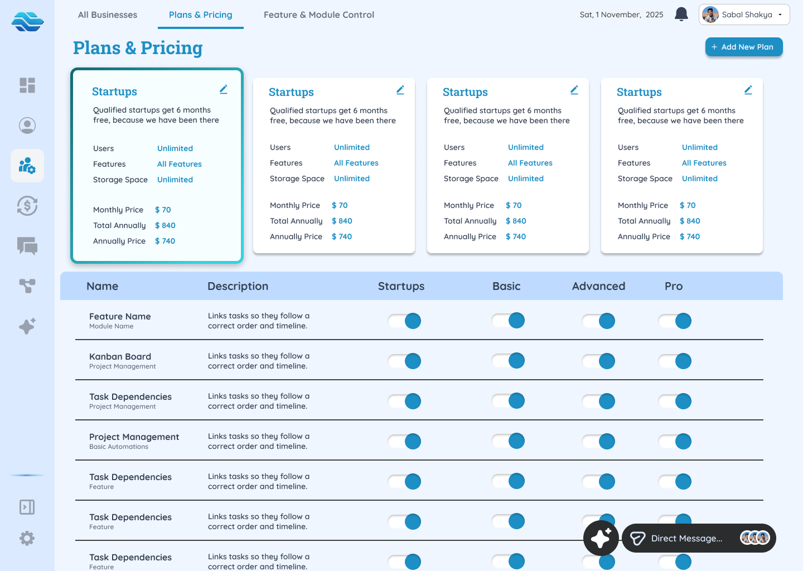Screen dimensions: 803x571
Task: Expand the dark AI assistant bubble
Action: tap(601, 538)
